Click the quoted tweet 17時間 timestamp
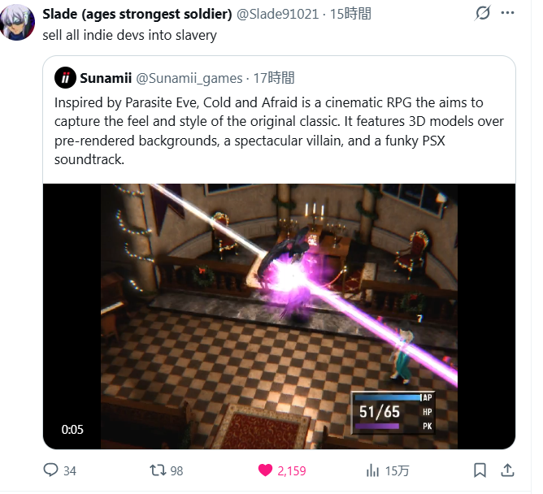The image size is (543, 494). point(274,78)
